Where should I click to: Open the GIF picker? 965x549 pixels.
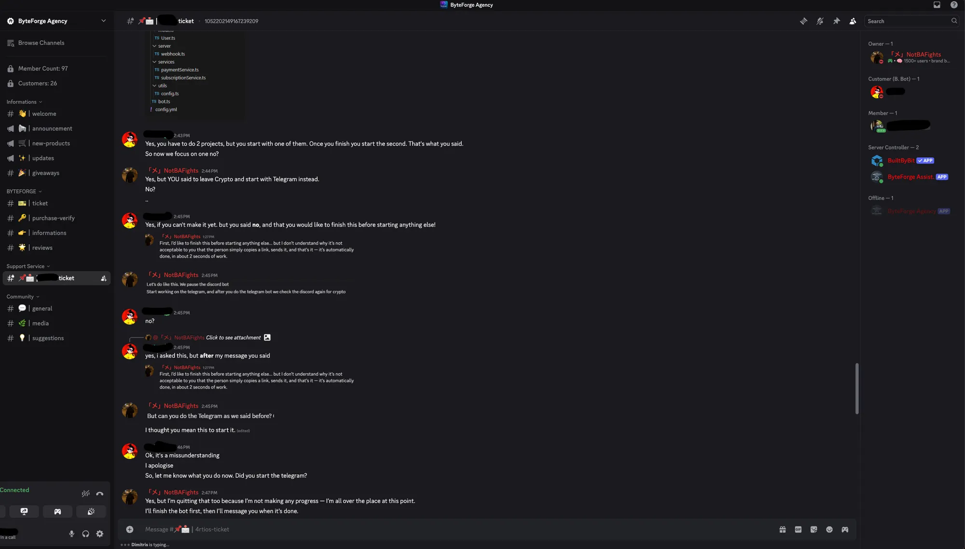click(x=798, y=529)
